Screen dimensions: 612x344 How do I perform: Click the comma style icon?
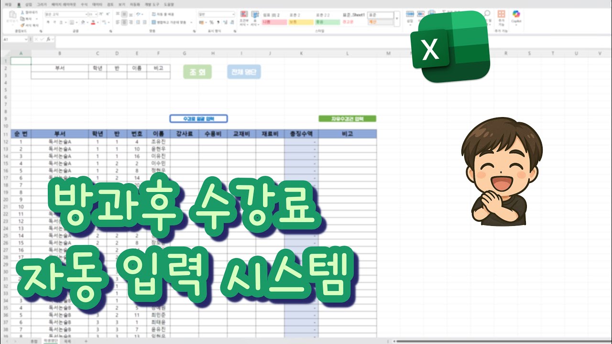coord(218,22)
